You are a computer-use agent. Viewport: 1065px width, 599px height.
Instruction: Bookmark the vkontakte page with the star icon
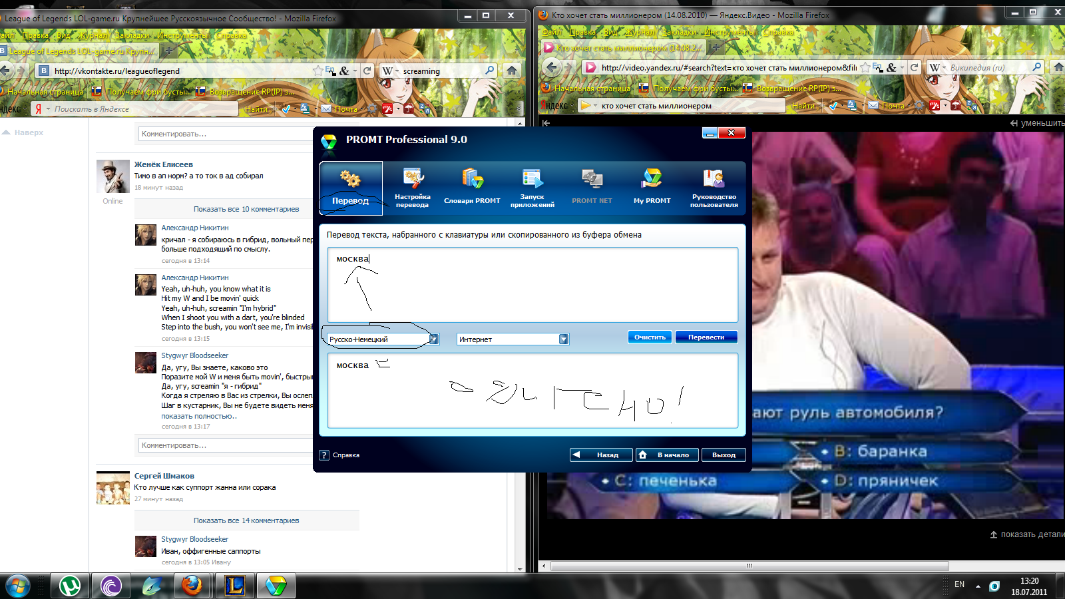[x=318, y=71]
